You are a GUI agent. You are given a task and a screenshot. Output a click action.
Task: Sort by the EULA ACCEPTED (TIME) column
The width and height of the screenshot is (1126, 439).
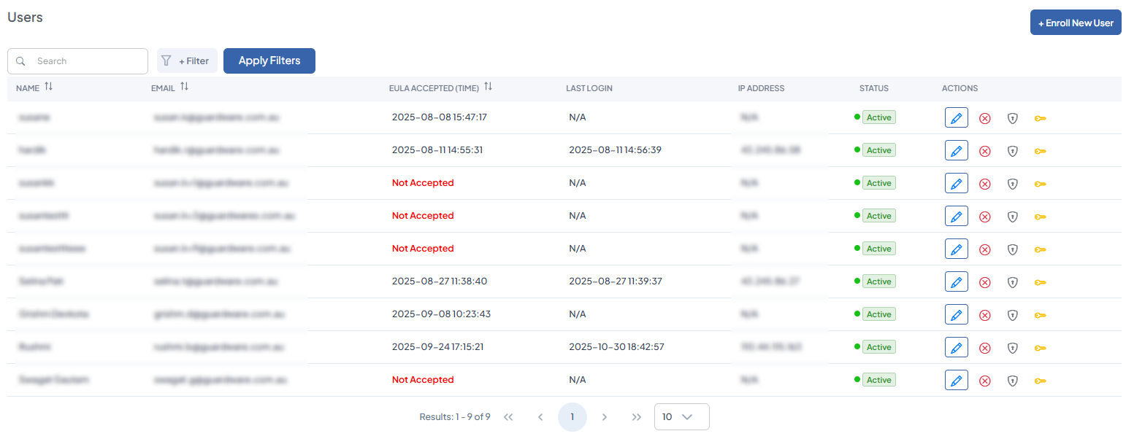[x=488, y=87]
